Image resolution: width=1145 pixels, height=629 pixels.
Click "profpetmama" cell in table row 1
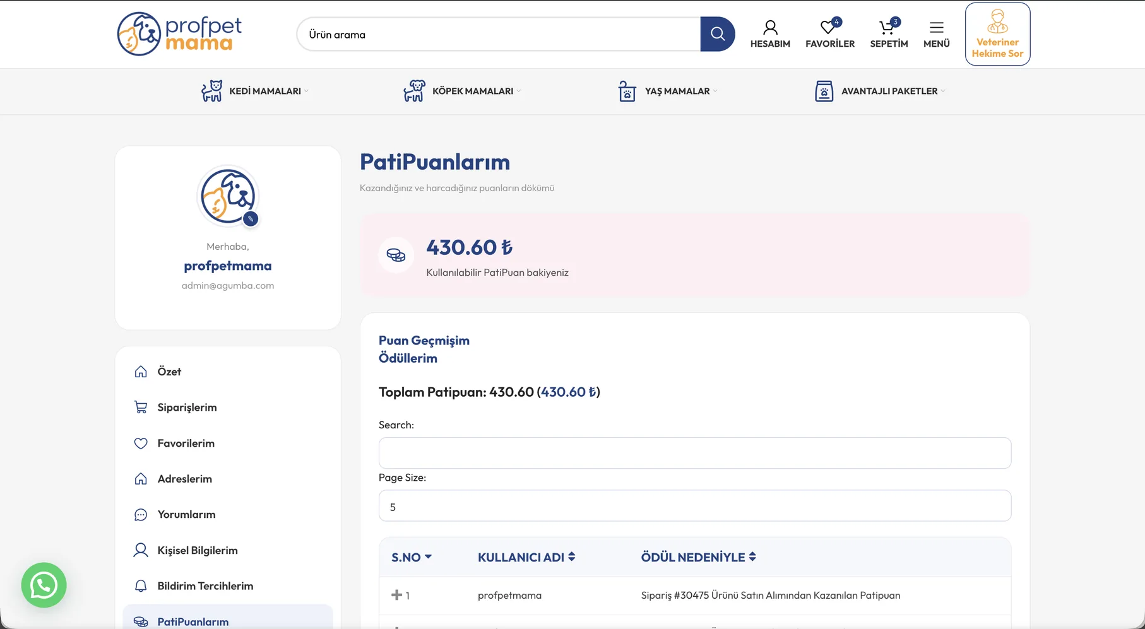pos(509,596)
